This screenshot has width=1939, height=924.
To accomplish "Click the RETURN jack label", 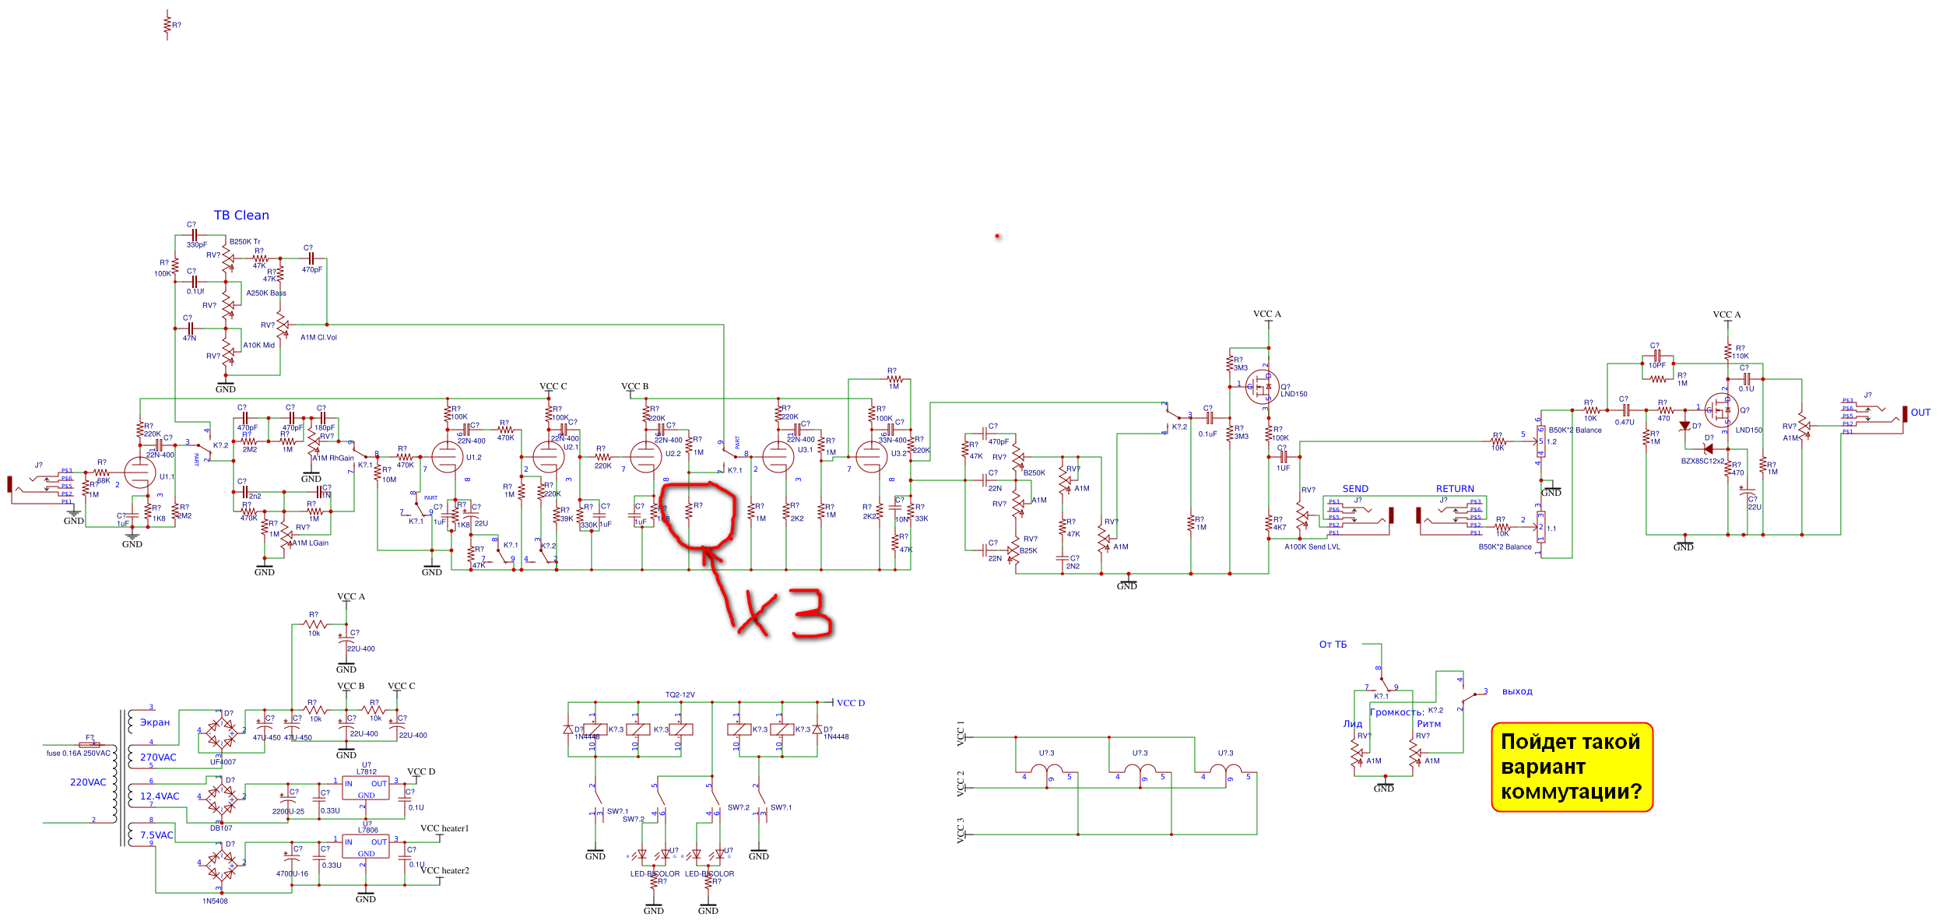I will [1455, 489].
